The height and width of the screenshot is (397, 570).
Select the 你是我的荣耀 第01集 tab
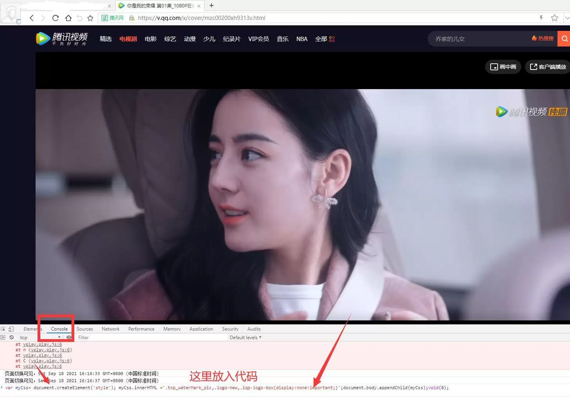[x=160, y=6]
